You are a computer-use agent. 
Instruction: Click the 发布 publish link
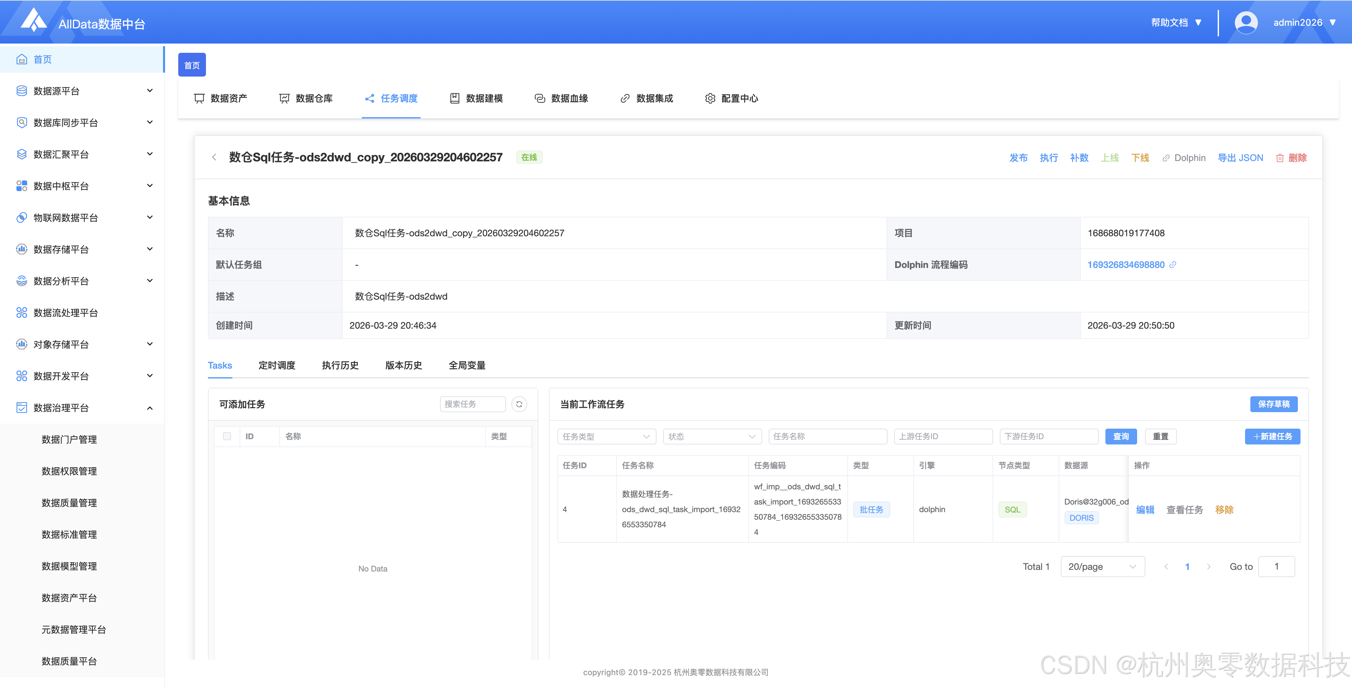pyautogui.click(x=1018, y=158)
